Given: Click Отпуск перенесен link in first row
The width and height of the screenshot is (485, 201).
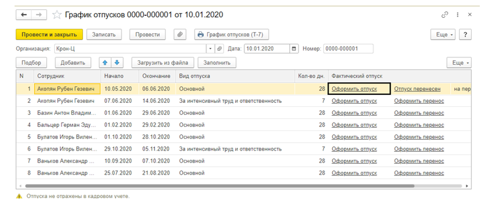Looking at the screenshot, I should [417, 89].
